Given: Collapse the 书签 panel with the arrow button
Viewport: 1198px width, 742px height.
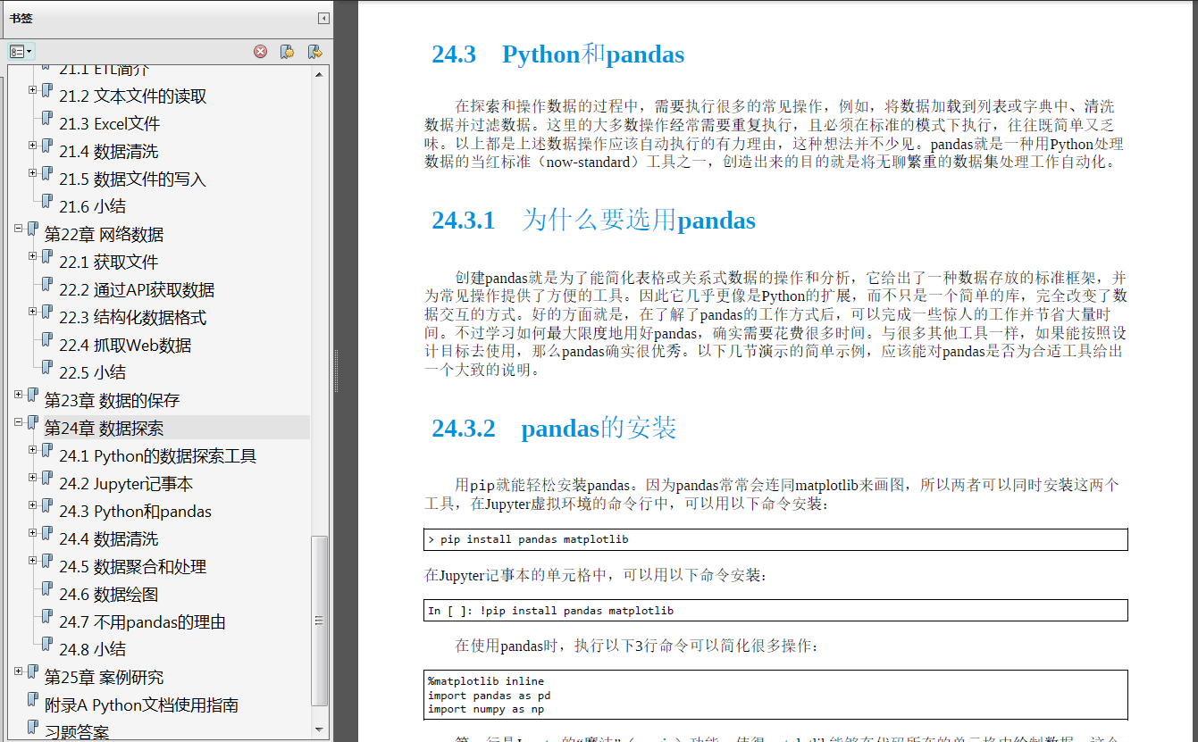Looking at the screenshot, I should (x=323, y=18).
